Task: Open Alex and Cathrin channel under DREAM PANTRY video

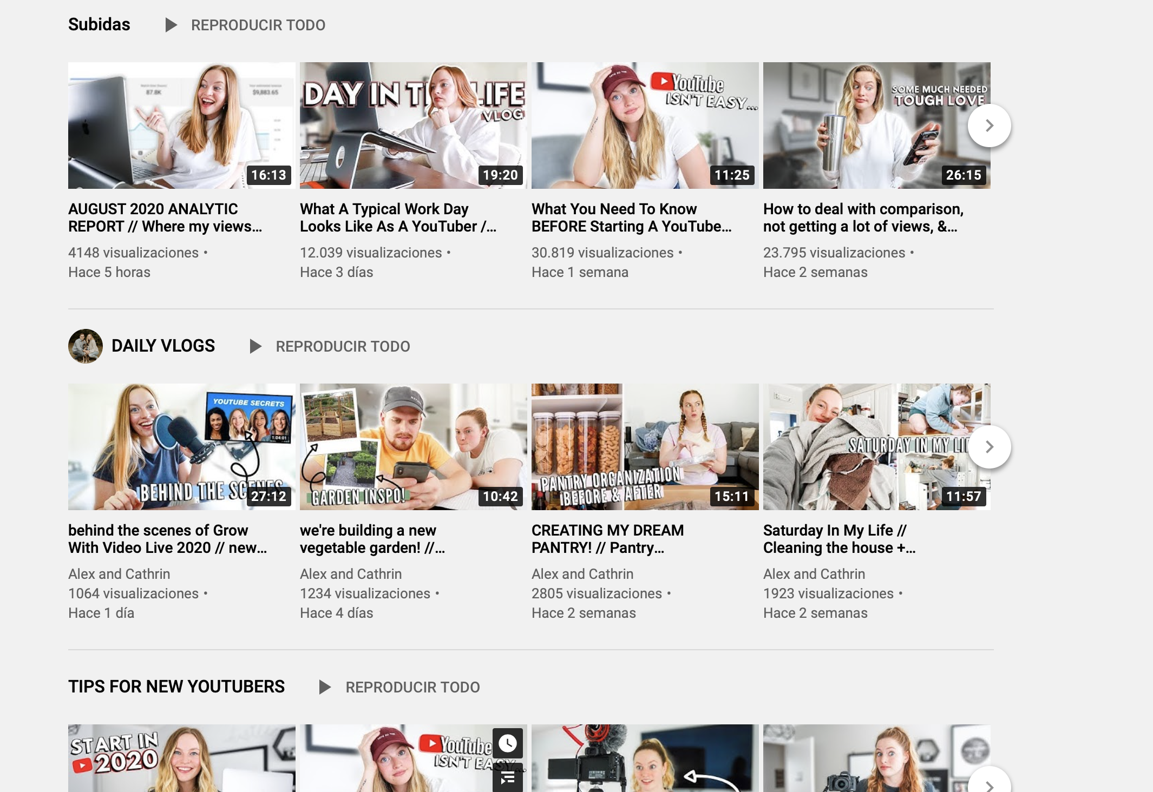Action: click(x=582, y=574)
